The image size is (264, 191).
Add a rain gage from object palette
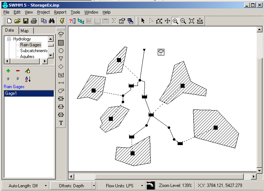(x=61, y=35)
